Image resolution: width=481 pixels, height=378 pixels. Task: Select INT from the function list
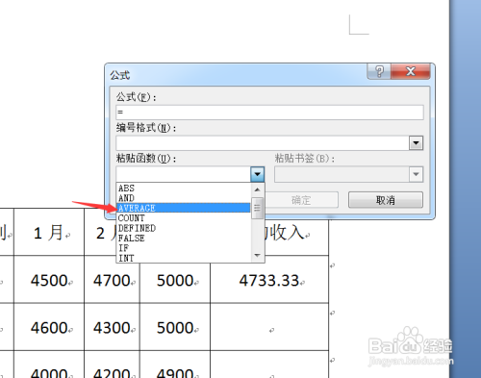click(184, 258)
